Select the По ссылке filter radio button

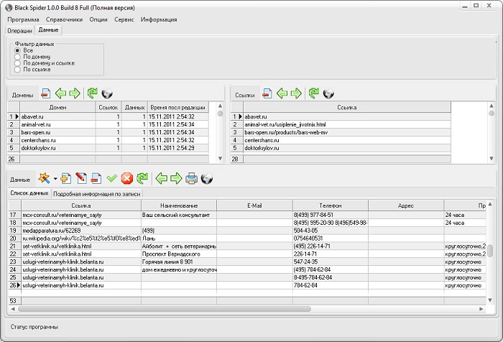click(17, 69)
